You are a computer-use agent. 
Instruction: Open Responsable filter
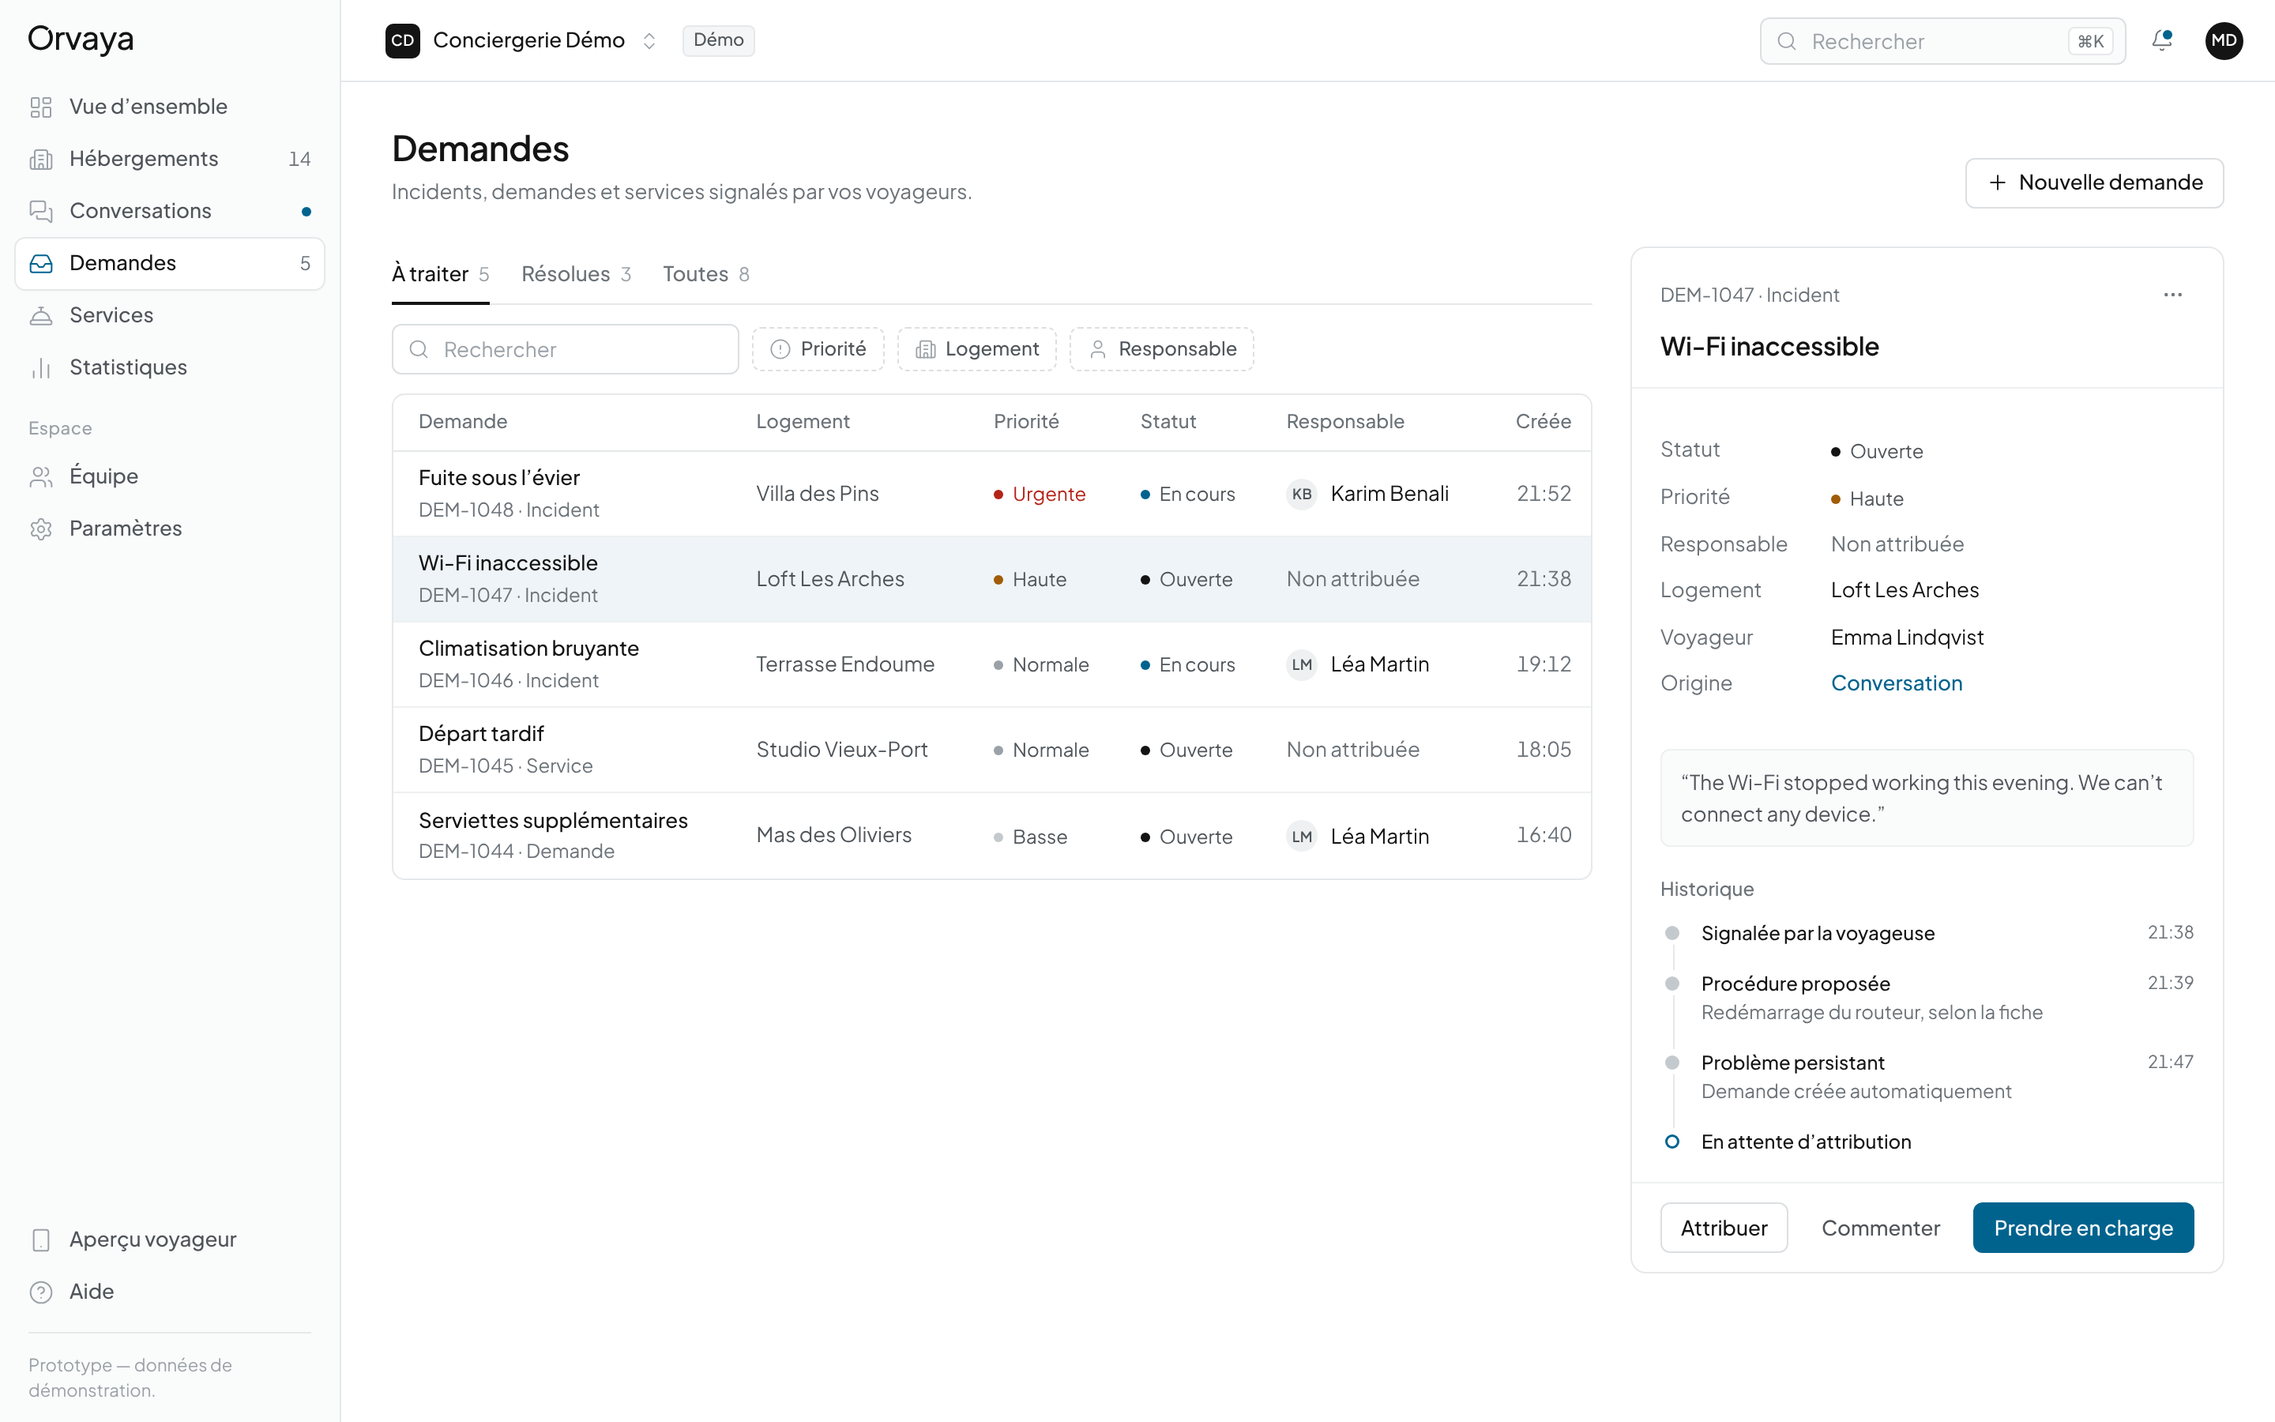point(1162,349)
